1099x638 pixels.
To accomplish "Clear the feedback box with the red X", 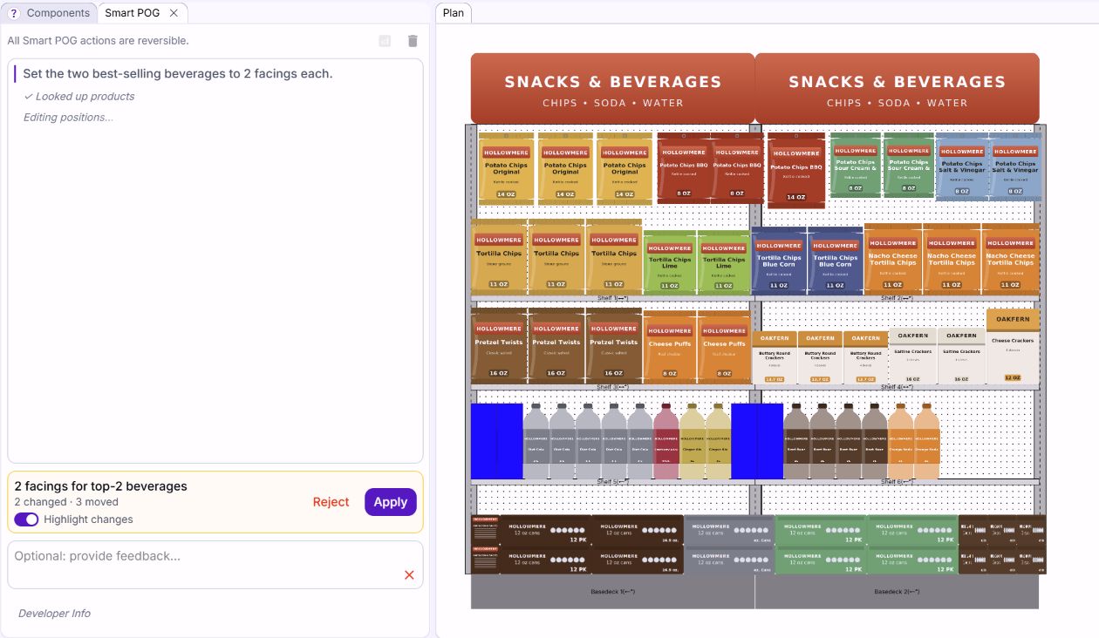I will pos(409,575).
